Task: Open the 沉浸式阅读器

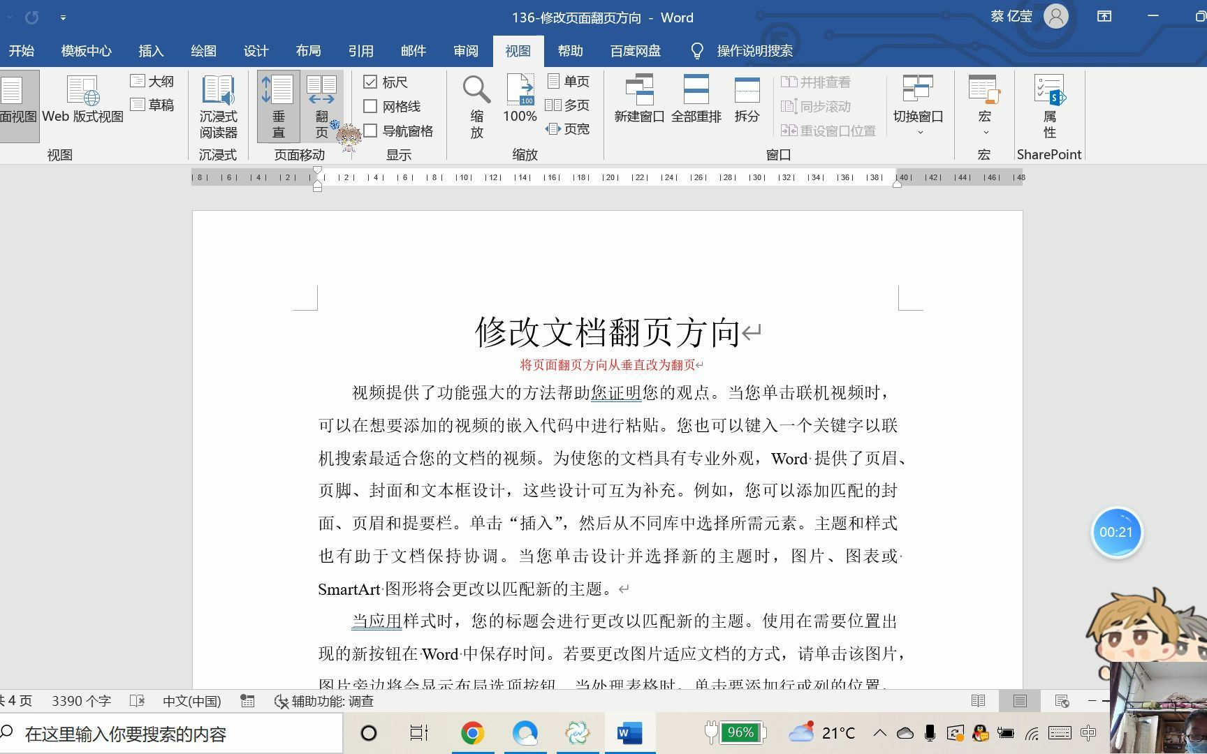Action: click(x=217, y=106)
